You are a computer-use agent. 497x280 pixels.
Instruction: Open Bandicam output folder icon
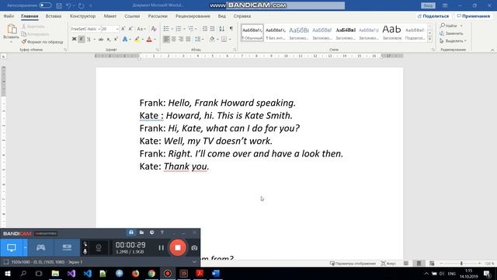pyautogui.click(x=141, y=233)
